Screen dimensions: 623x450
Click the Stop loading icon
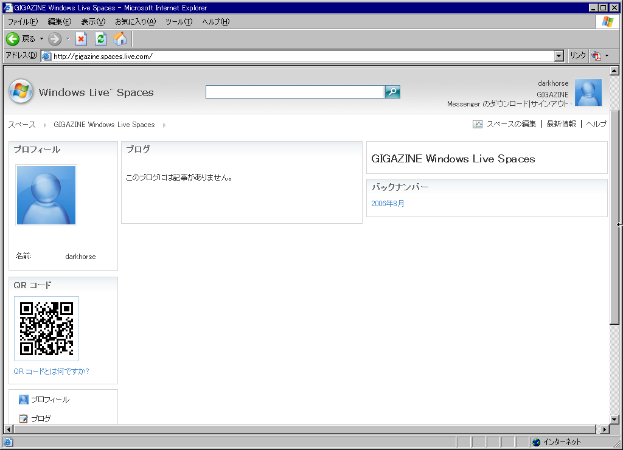(x=81, y=39)
